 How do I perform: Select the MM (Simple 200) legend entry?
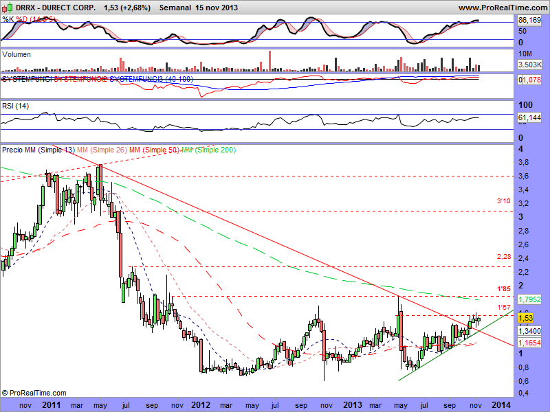point(209,150)
